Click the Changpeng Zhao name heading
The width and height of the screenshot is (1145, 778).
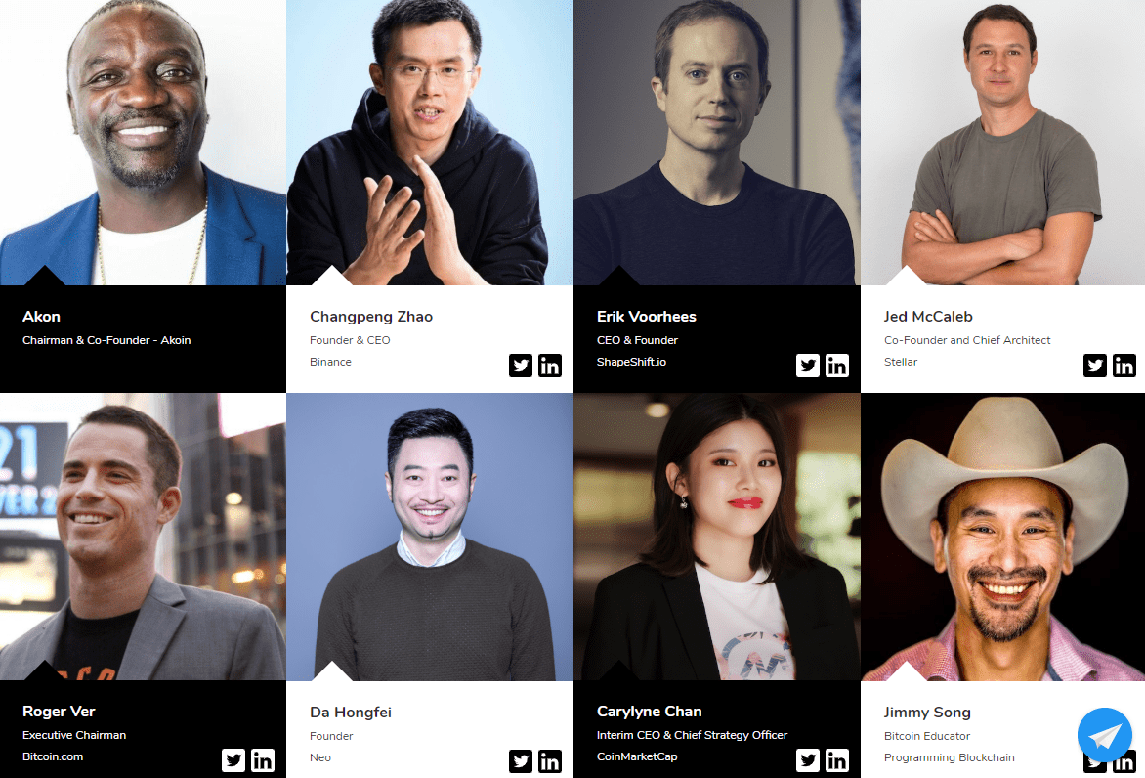click(x=371, y=317)
